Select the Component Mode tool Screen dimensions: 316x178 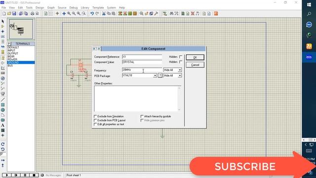pyautogui.click(x=2, y=26)
